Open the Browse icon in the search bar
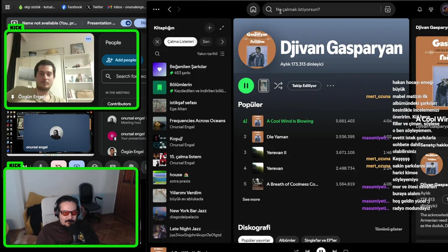Screen dimensions: 448x252 coord(387,9)
